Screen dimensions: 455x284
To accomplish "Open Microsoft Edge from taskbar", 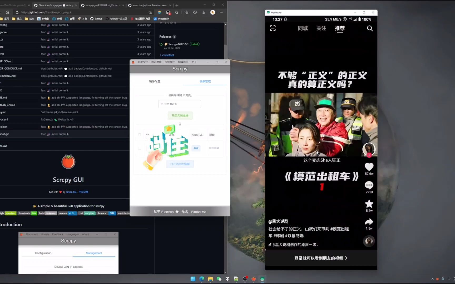I will (202, 279).
